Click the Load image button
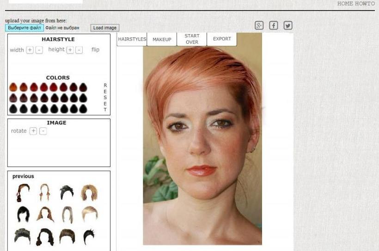The width and height of the screenshot is (379, 251). tap(105, 28)
